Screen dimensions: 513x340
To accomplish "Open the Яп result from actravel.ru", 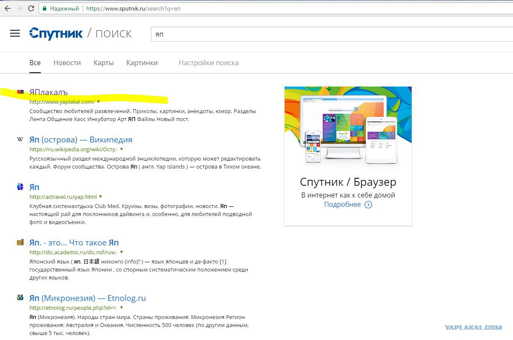I will [34, 187].
